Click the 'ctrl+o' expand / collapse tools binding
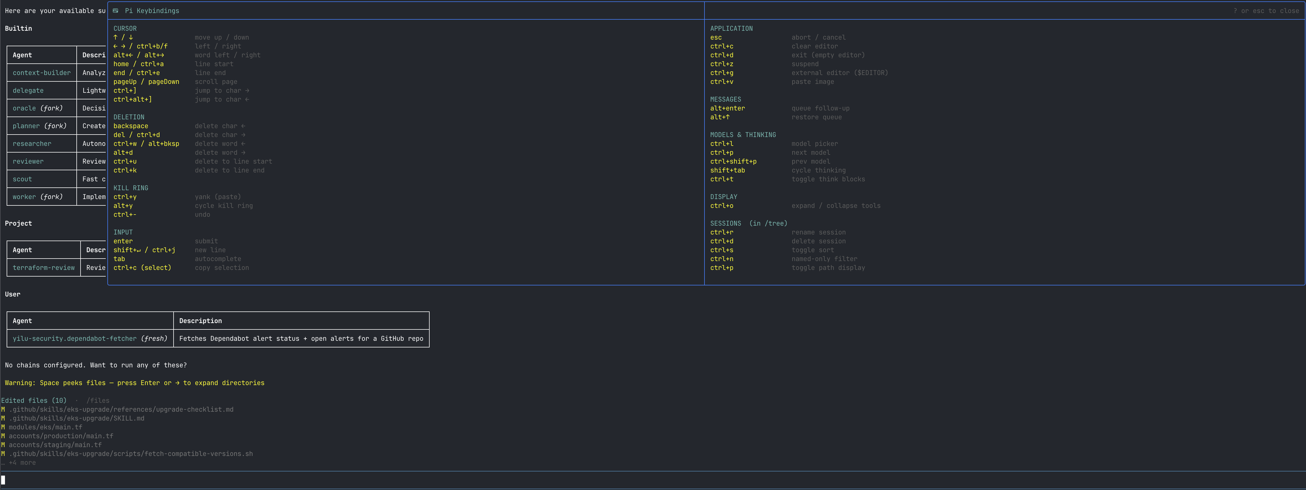 722,205
